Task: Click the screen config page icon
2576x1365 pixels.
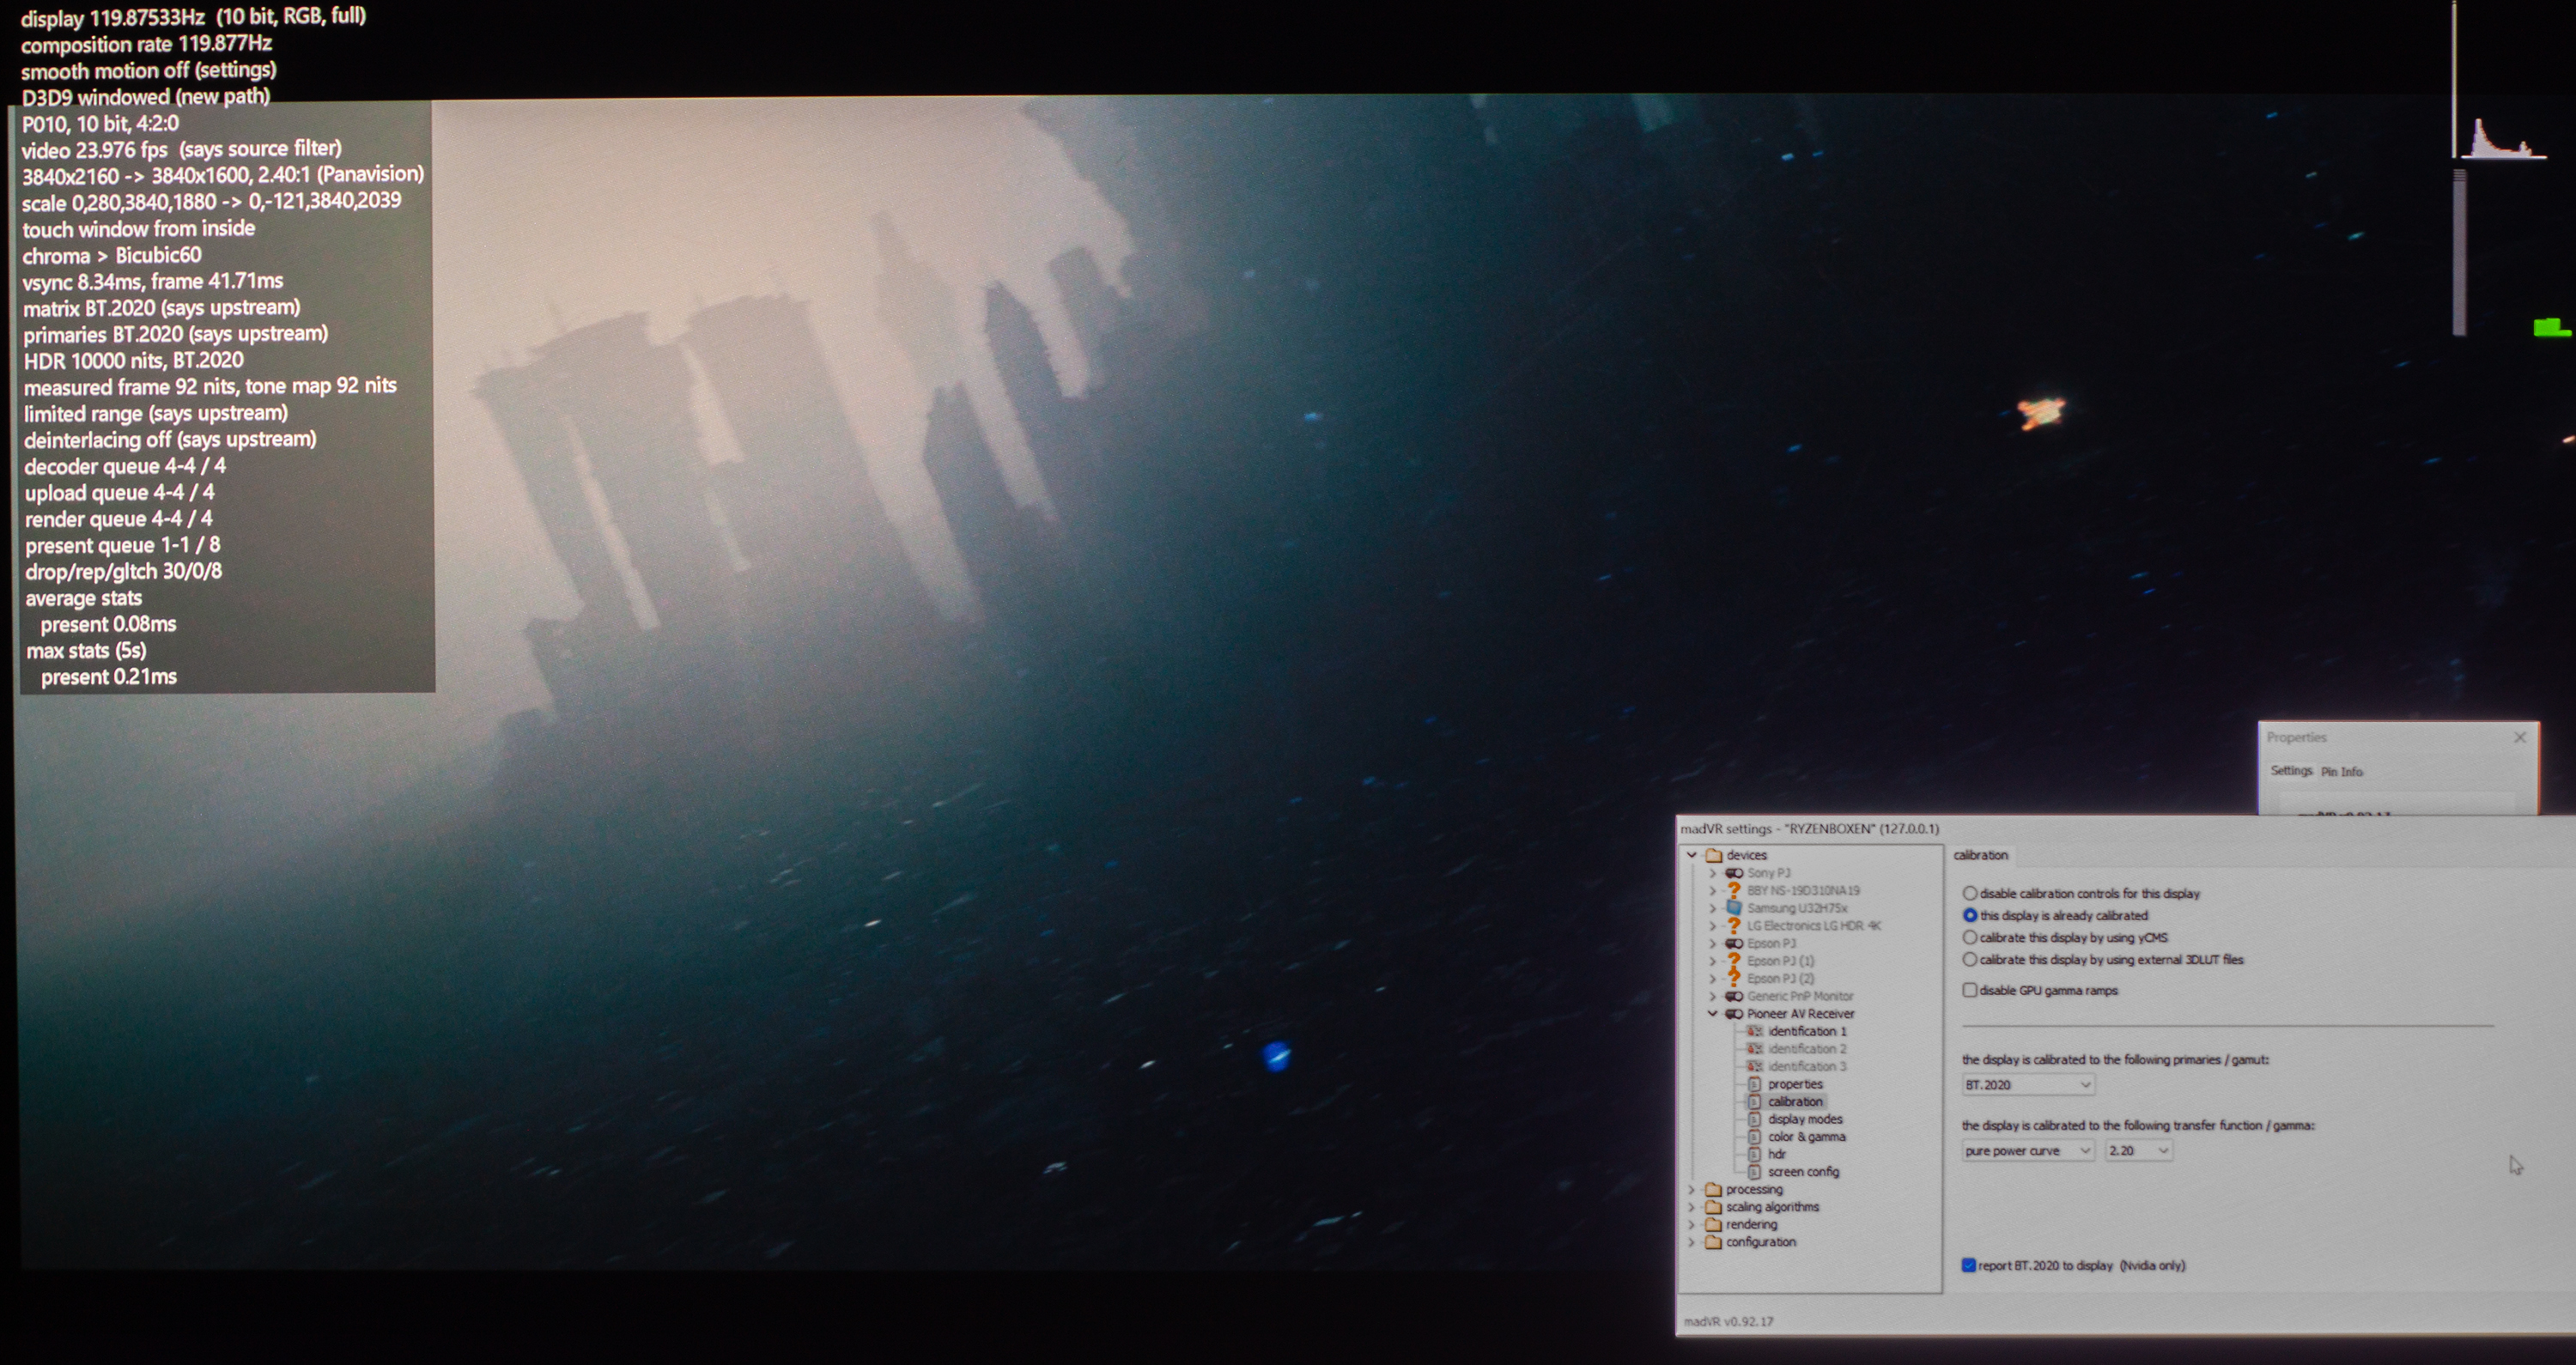Action: (x=1754, y=1172)
